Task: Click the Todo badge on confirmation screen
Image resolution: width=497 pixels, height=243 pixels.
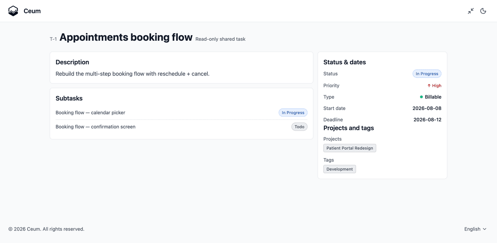Action: [299, 127]
